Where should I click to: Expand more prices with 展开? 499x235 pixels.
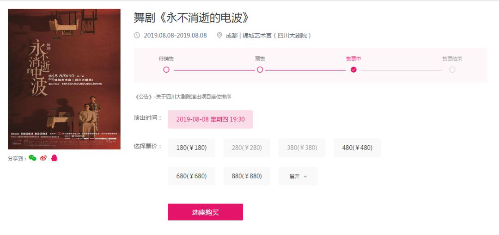[x=298, y=176]
